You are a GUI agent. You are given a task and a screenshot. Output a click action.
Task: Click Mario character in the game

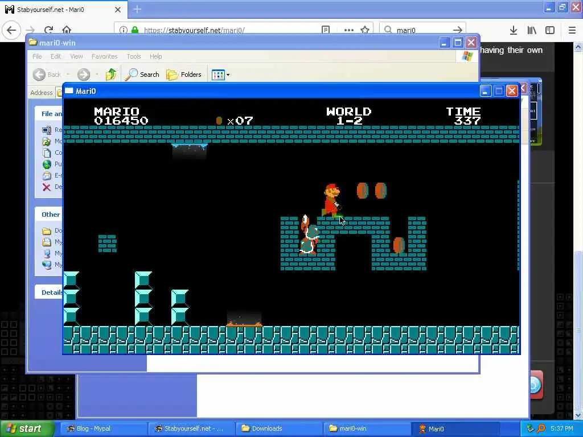[x=331, y=200]
